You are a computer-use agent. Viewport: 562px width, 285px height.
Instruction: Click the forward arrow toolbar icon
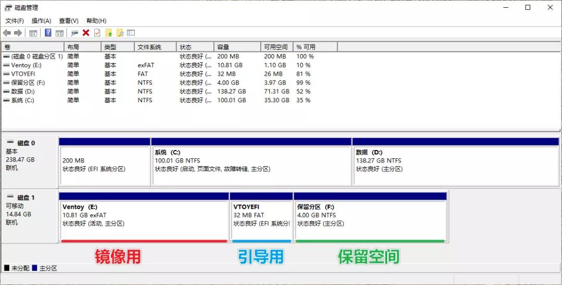pos(18,33)
